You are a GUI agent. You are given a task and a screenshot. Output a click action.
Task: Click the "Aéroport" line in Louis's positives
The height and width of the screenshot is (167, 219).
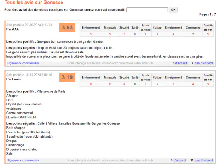tap(12, 96)
